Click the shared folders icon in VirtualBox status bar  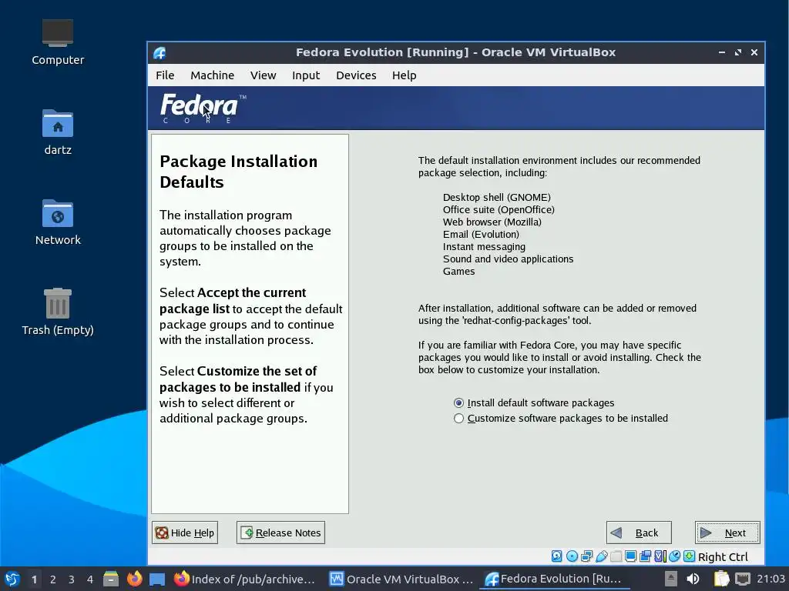pyautogui.click(x=616, y=556)
